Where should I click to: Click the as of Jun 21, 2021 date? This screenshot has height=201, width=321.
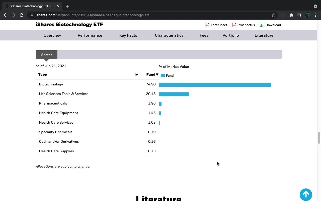point(51,66)
